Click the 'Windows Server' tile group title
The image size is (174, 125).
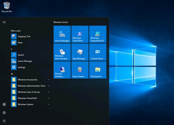coord(61,22)
